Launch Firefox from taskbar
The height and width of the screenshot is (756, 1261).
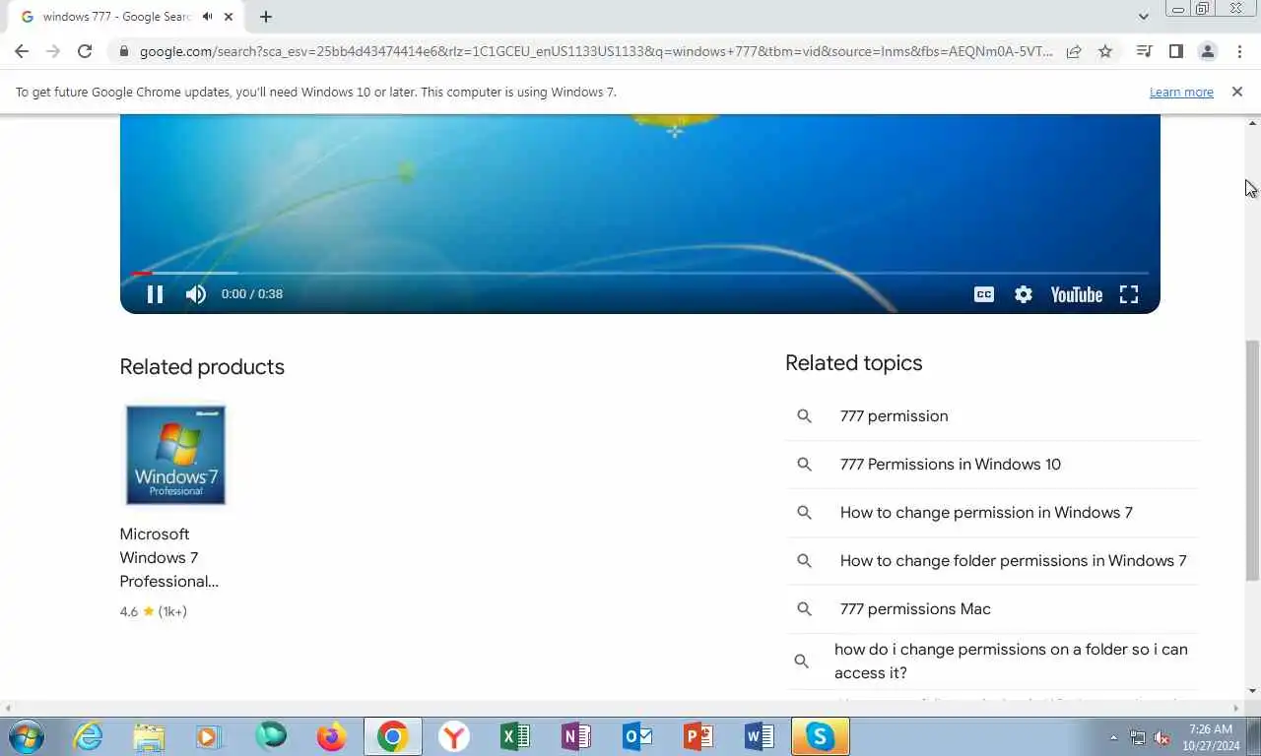(x=332, y=736)
